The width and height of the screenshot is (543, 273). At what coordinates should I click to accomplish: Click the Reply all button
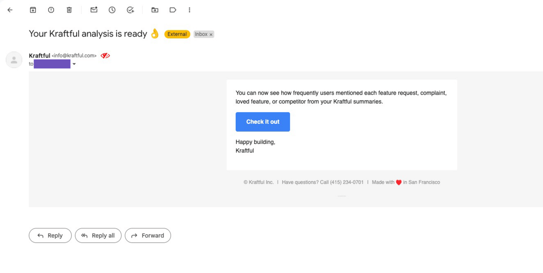[x=98, y=236]
